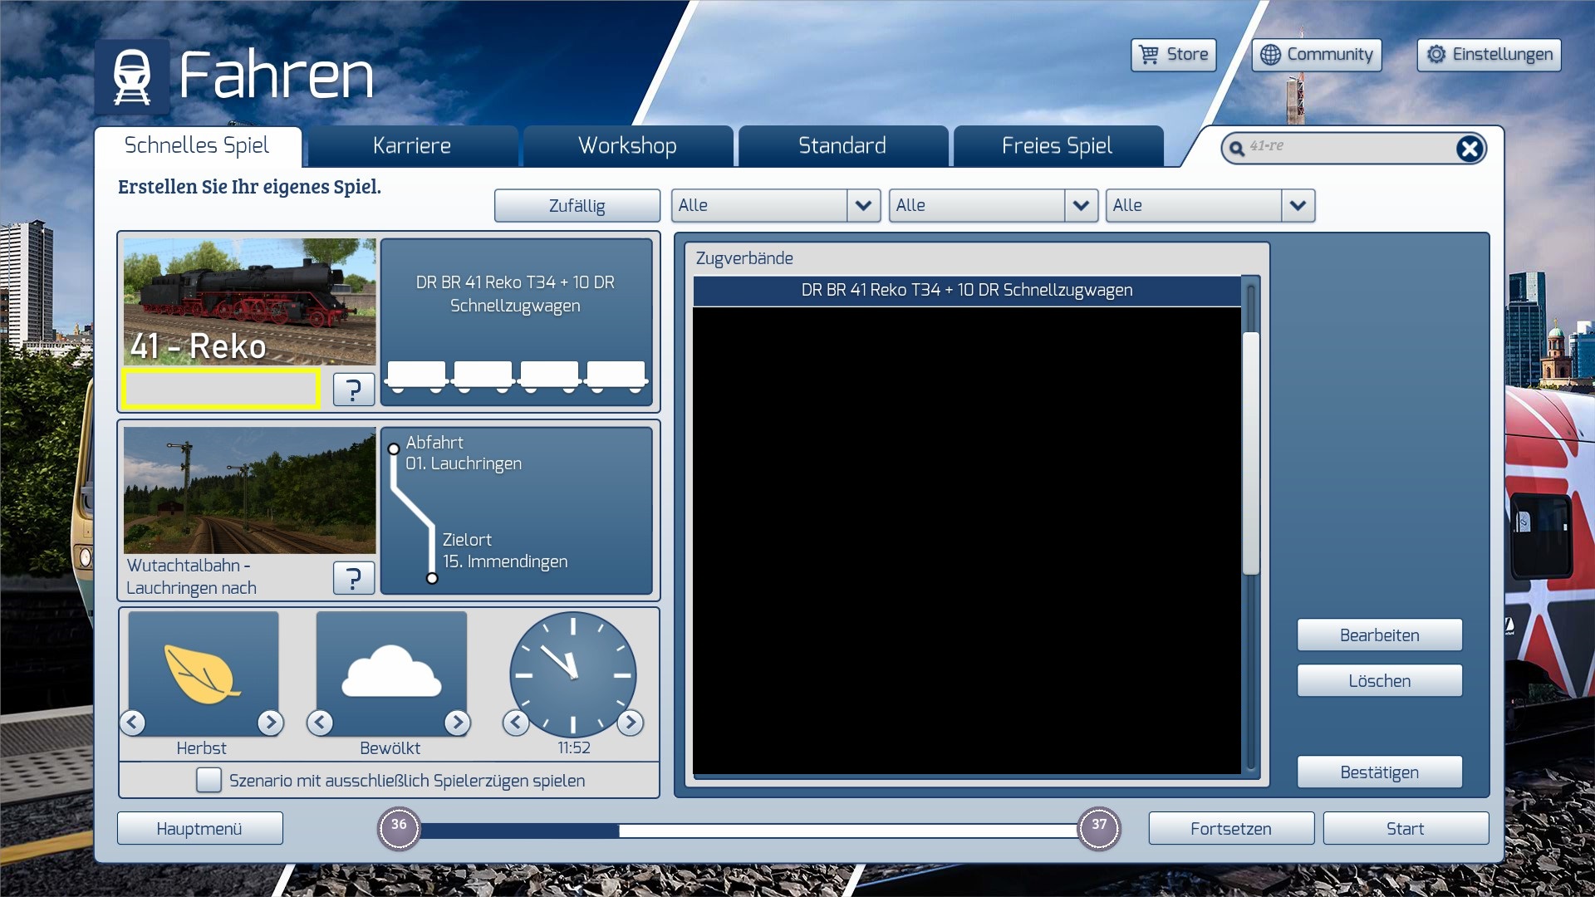Click the level progress bar between 36 and 37
Image resolution: width=1595 pixels, height=897 pixels.
(x=748, y=830)
